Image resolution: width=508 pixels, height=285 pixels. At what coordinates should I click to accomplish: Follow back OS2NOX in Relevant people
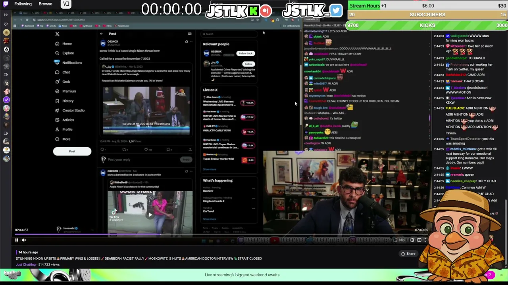pyautogui.click(x=245, y=53)
